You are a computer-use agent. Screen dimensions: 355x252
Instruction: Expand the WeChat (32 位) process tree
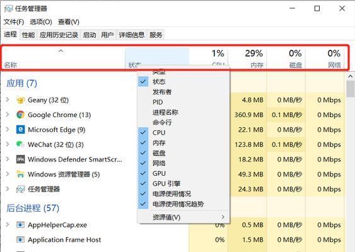point(8,144)
